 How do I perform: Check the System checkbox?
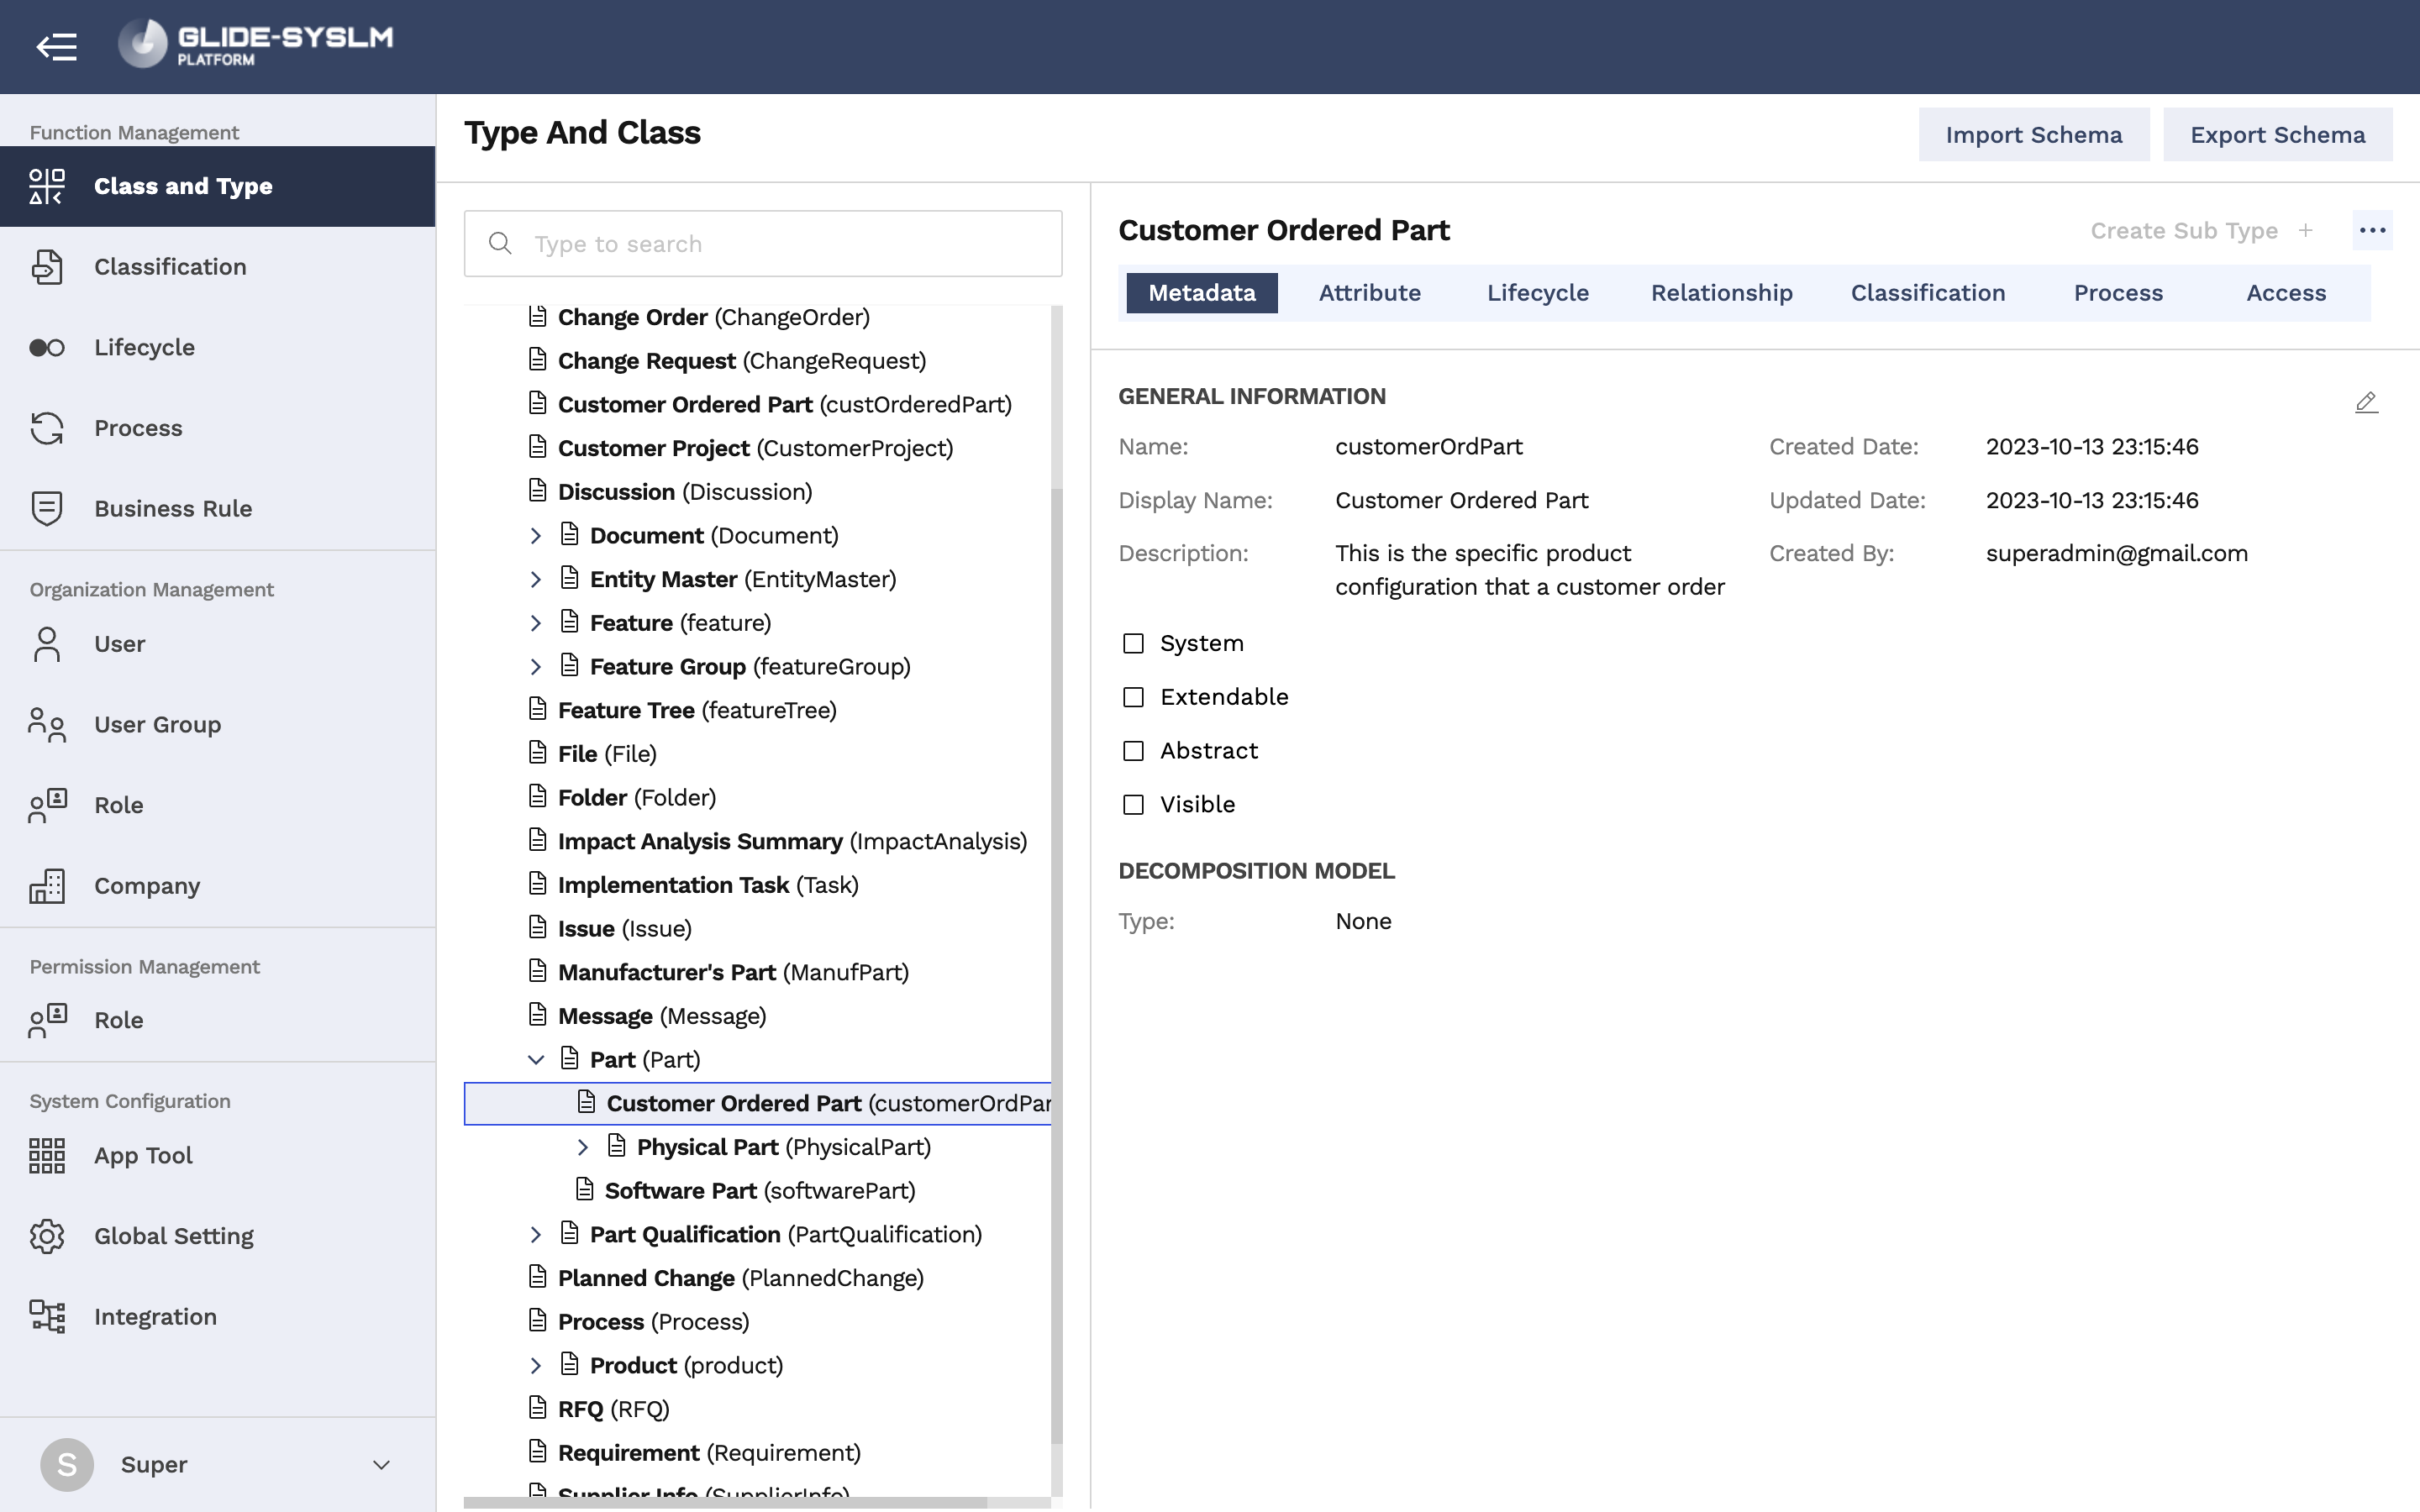(1133, 644)
